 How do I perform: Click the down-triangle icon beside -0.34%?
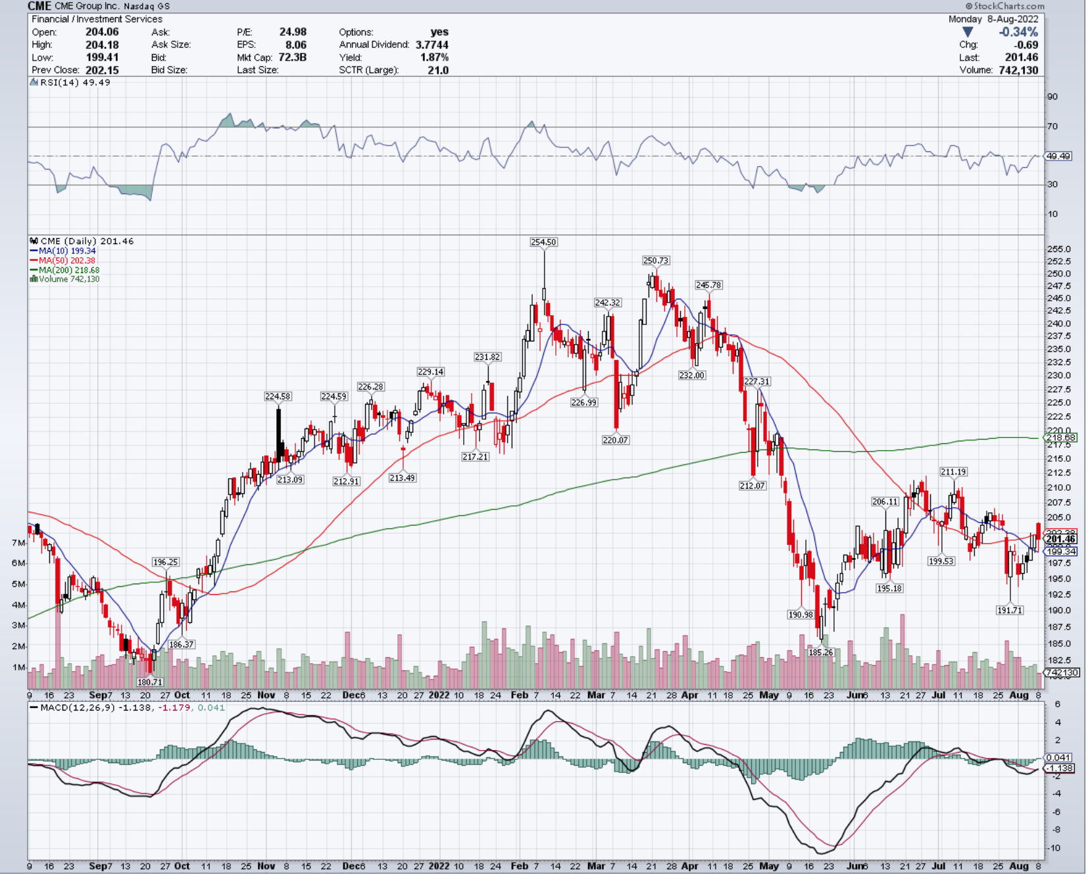(x=968, y=32)
